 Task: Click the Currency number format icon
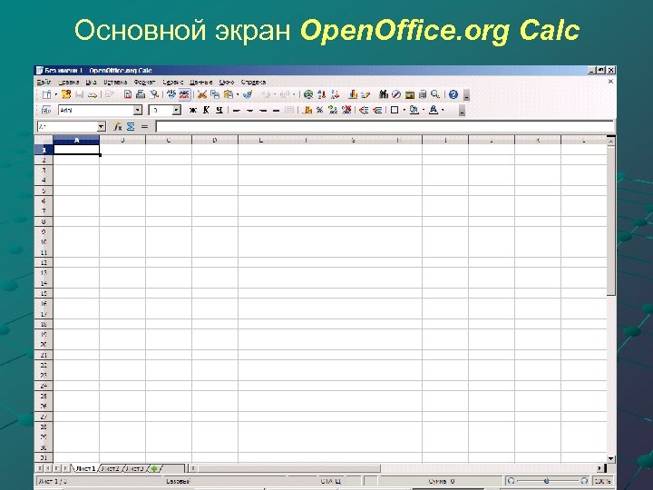point(307,111)
